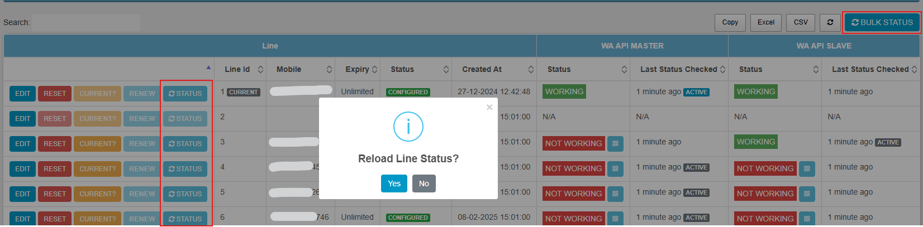The width and height of the screenshot is (923, 227).
Task: Click QR icon for line 3 master
Action: coord(615,143)
